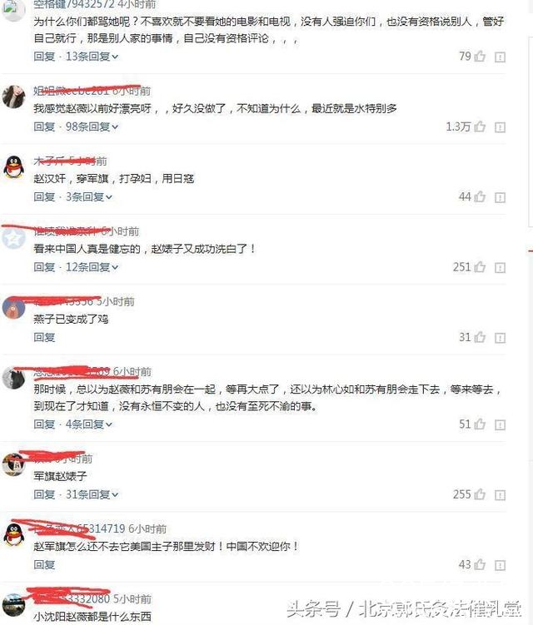Reply to the 军旗赵婊子 comment

(44, 494)
